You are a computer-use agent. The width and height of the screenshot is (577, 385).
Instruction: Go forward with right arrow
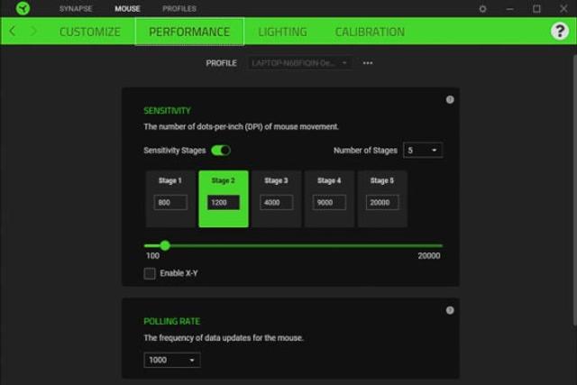(x=33, y=32)
